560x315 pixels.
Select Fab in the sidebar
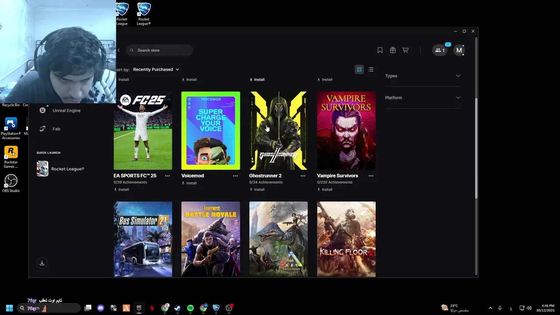click(50, 129)
